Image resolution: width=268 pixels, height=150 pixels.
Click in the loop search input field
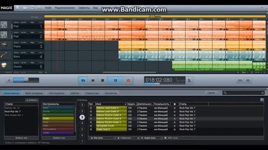[244, 93]
